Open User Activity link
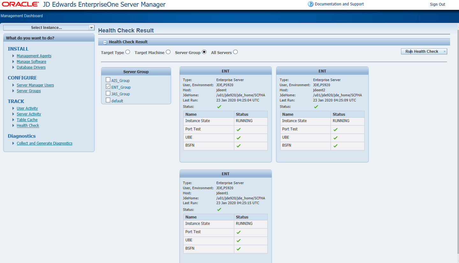Viewport: 459px width, 263px height. pos(27,108)
